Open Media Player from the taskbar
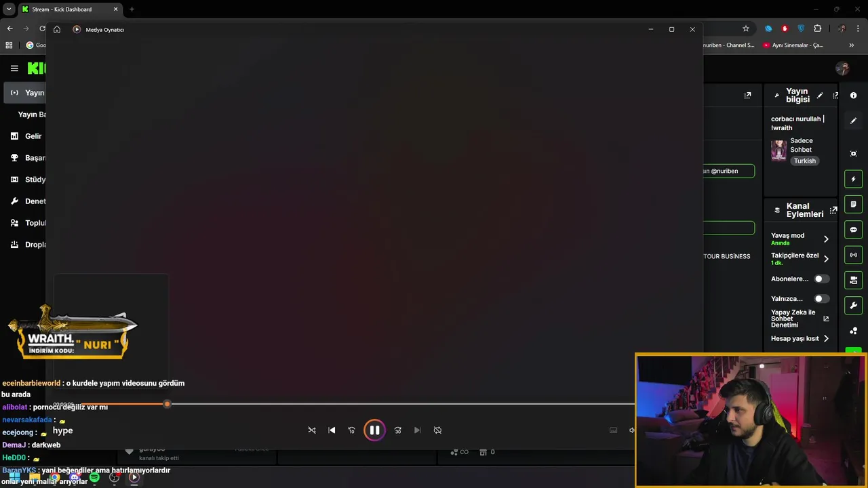This screenshot has height=488, width=868. [134, 478]
